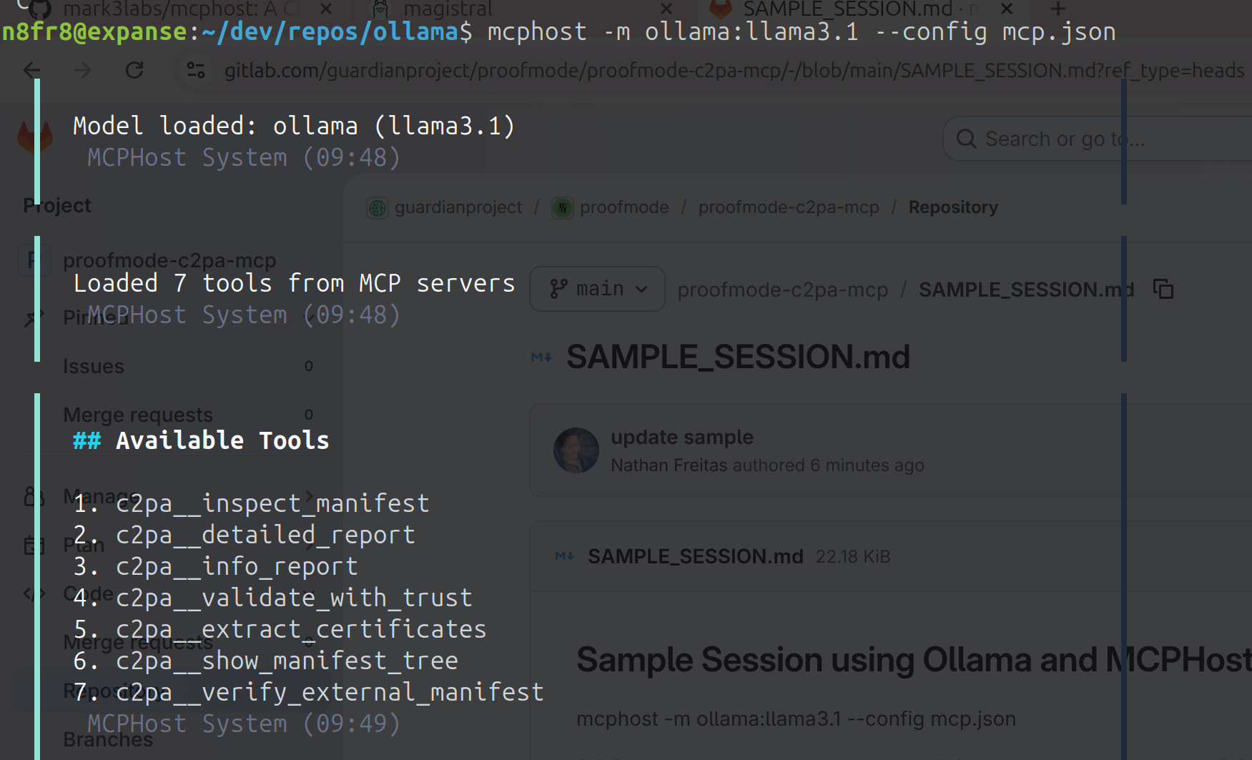Image resolution: width=1252 pixels, height=760 pixels.
Task: Close the magistral browser tab
Action: [666, 9]
